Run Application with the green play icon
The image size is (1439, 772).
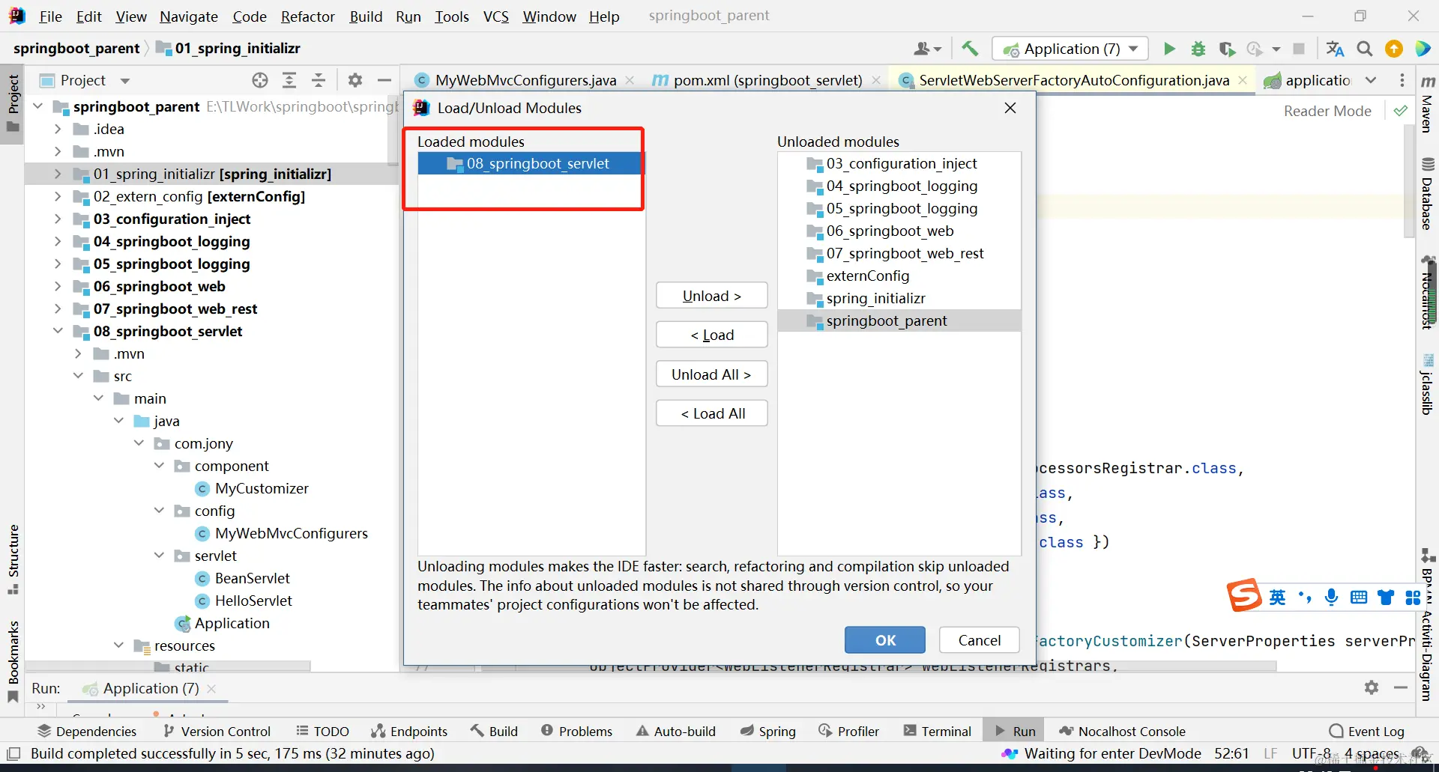point(1169,49)
